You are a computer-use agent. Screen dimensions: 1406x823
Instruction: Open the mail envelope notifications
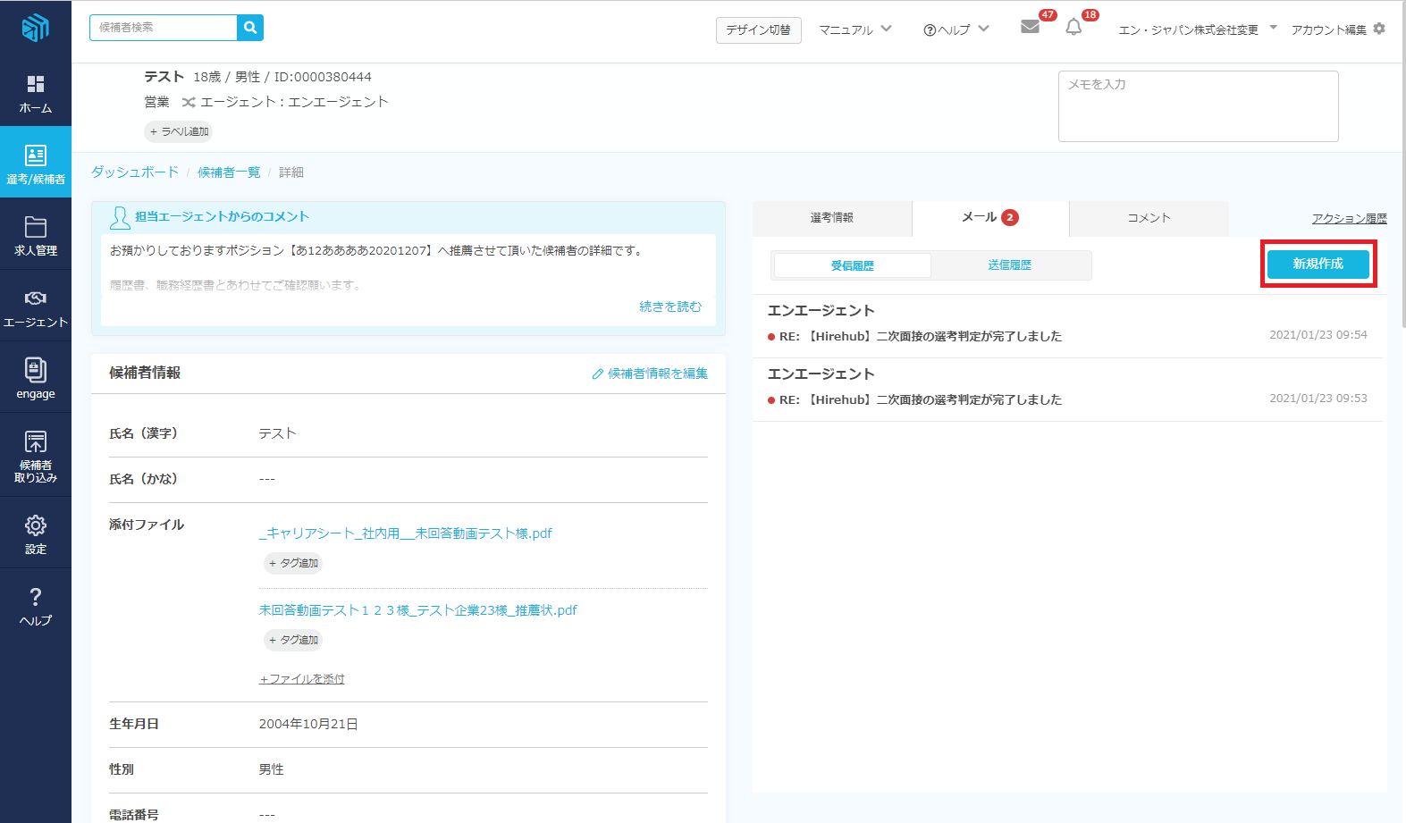pos(1031,28)
